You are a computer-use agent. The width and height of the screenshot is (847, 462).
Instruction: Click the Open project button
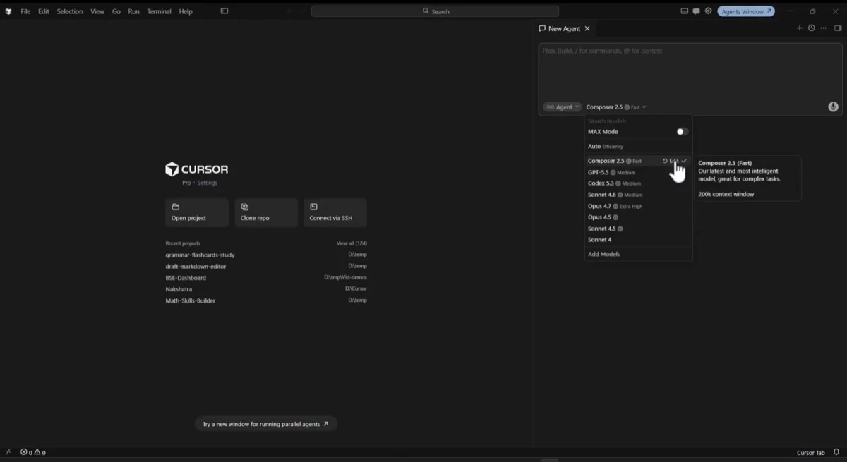(x=197, y=212)
